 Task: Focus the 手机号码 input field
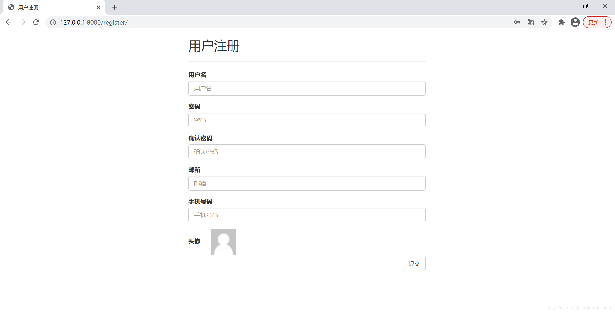click(307, 215)
